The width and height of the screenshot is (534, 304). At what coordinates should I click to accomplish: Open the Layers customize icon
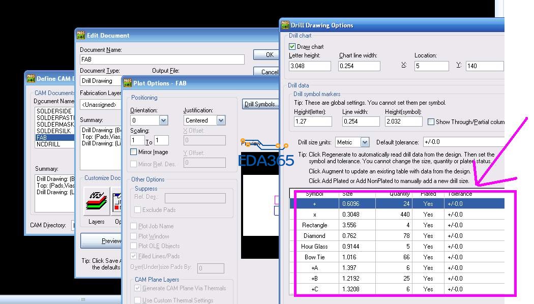[x=97, y=201]
